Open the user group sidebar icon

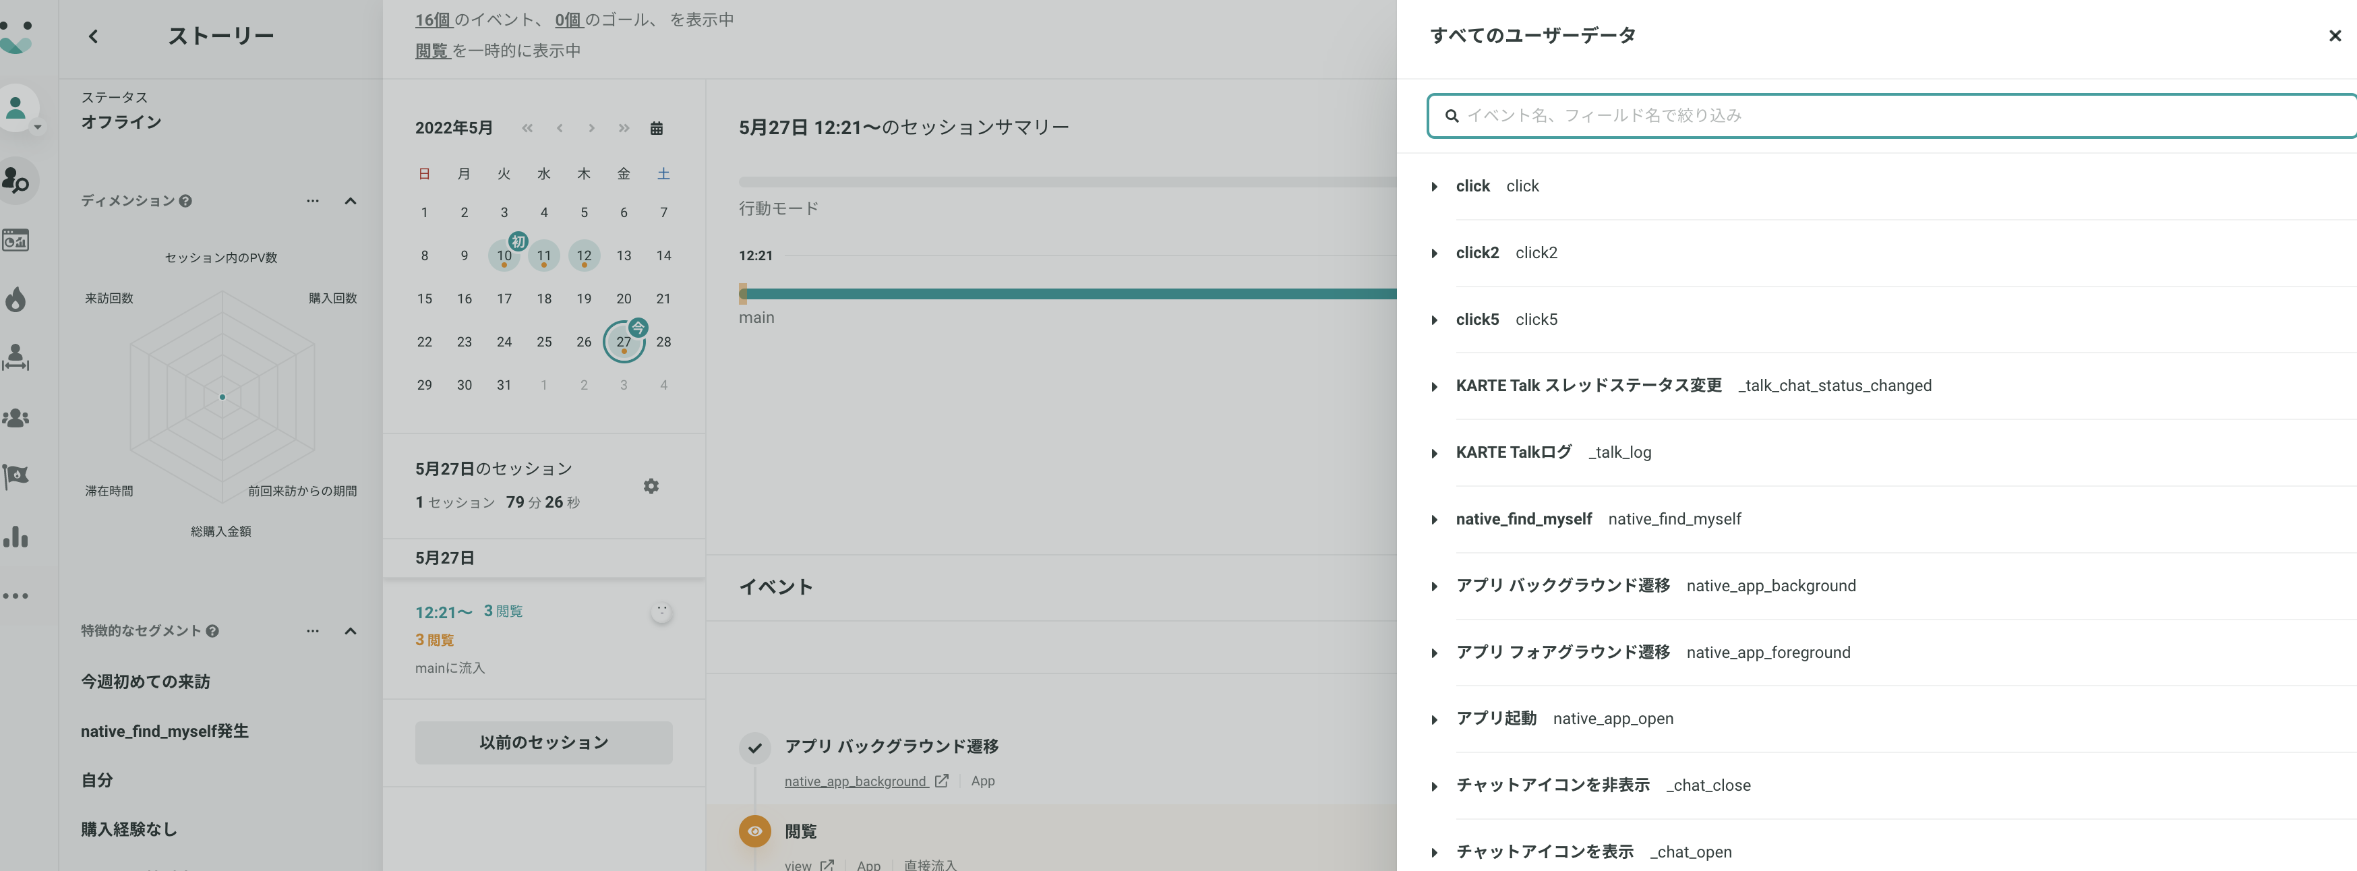click(16, 418)
